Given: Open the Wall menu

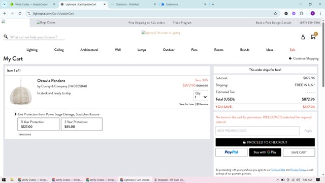Looking at the screenshot, I should click(118, 50).
